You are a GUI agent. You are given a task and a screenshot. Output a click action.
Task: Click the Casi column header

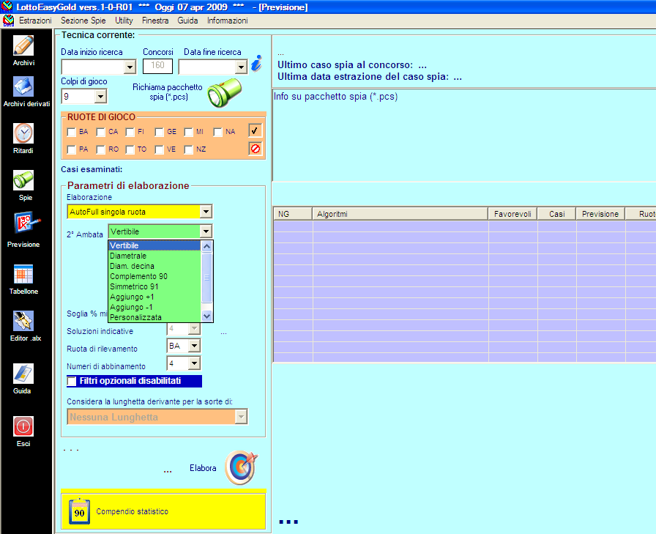[557, 214]
